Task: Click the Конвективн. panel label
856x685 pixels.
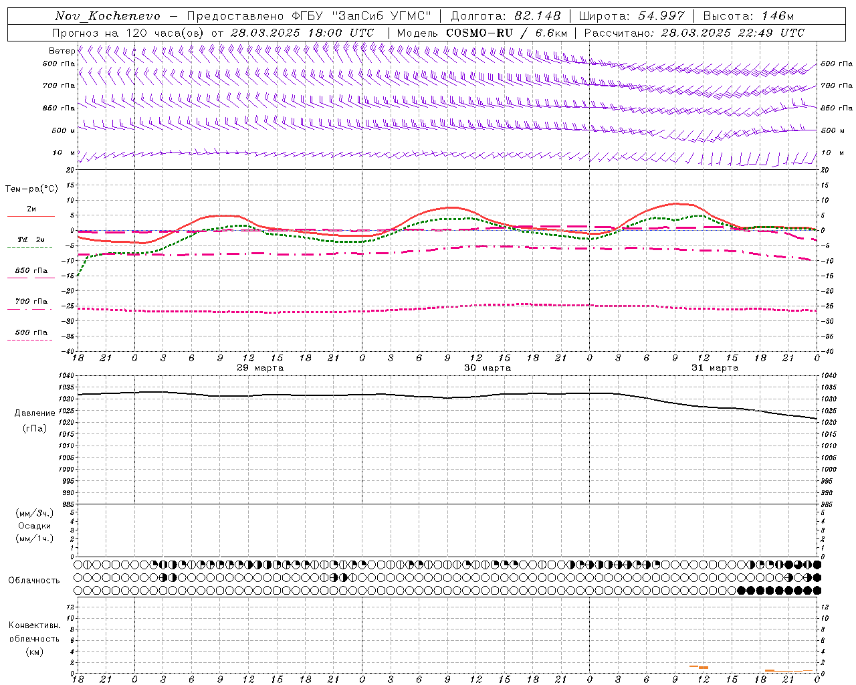Action: (x=34, y=625)
